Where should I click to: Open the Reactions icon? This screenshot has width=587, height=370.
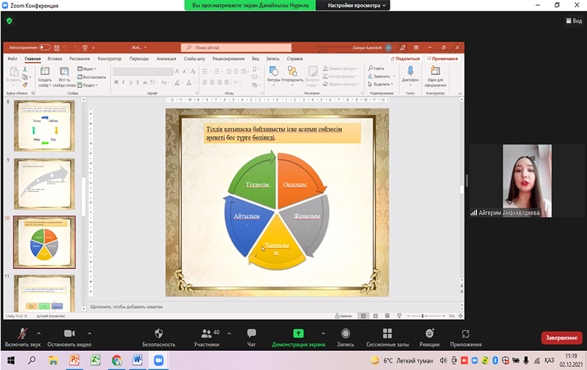(x=429, y=333)
